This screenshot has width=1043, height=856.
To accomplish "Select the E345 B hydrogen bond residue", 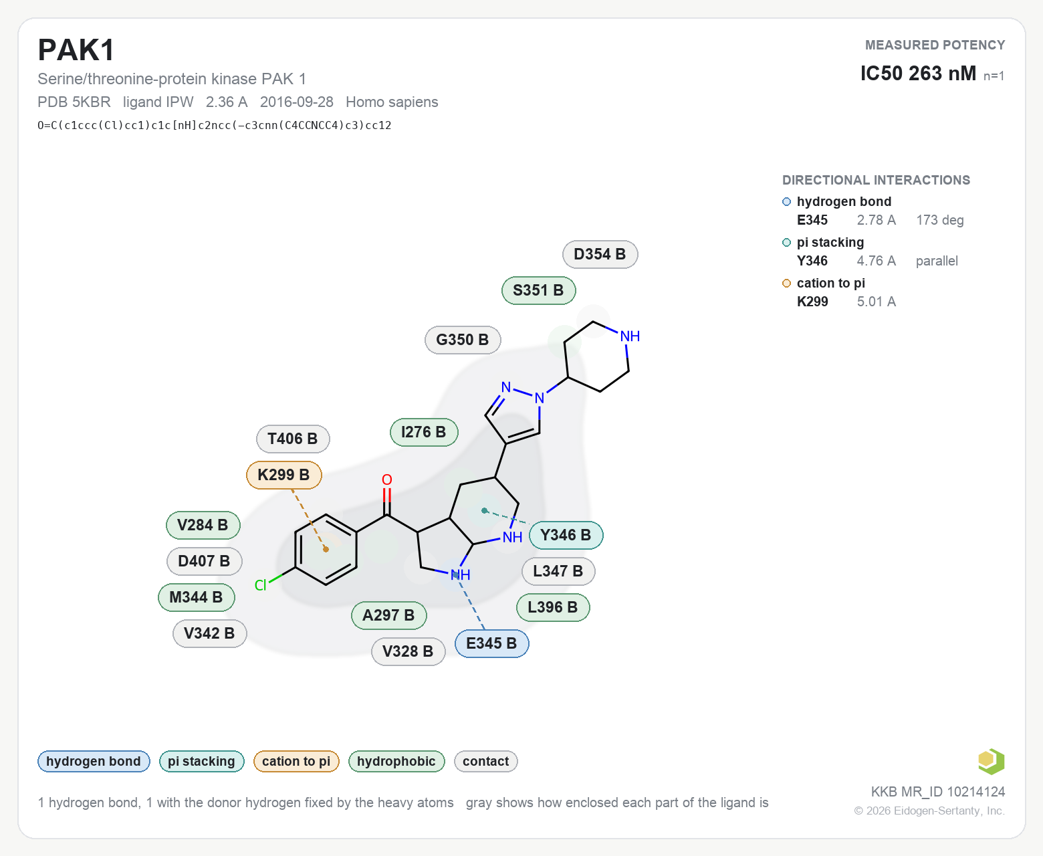I will pyautogui.click(x=491, y=643).
